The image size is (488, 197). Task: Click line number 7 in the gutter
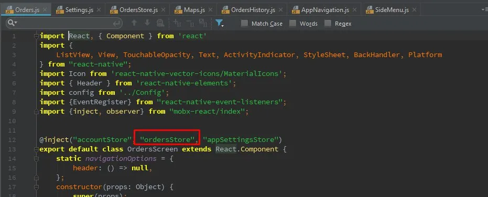[14, 93]
